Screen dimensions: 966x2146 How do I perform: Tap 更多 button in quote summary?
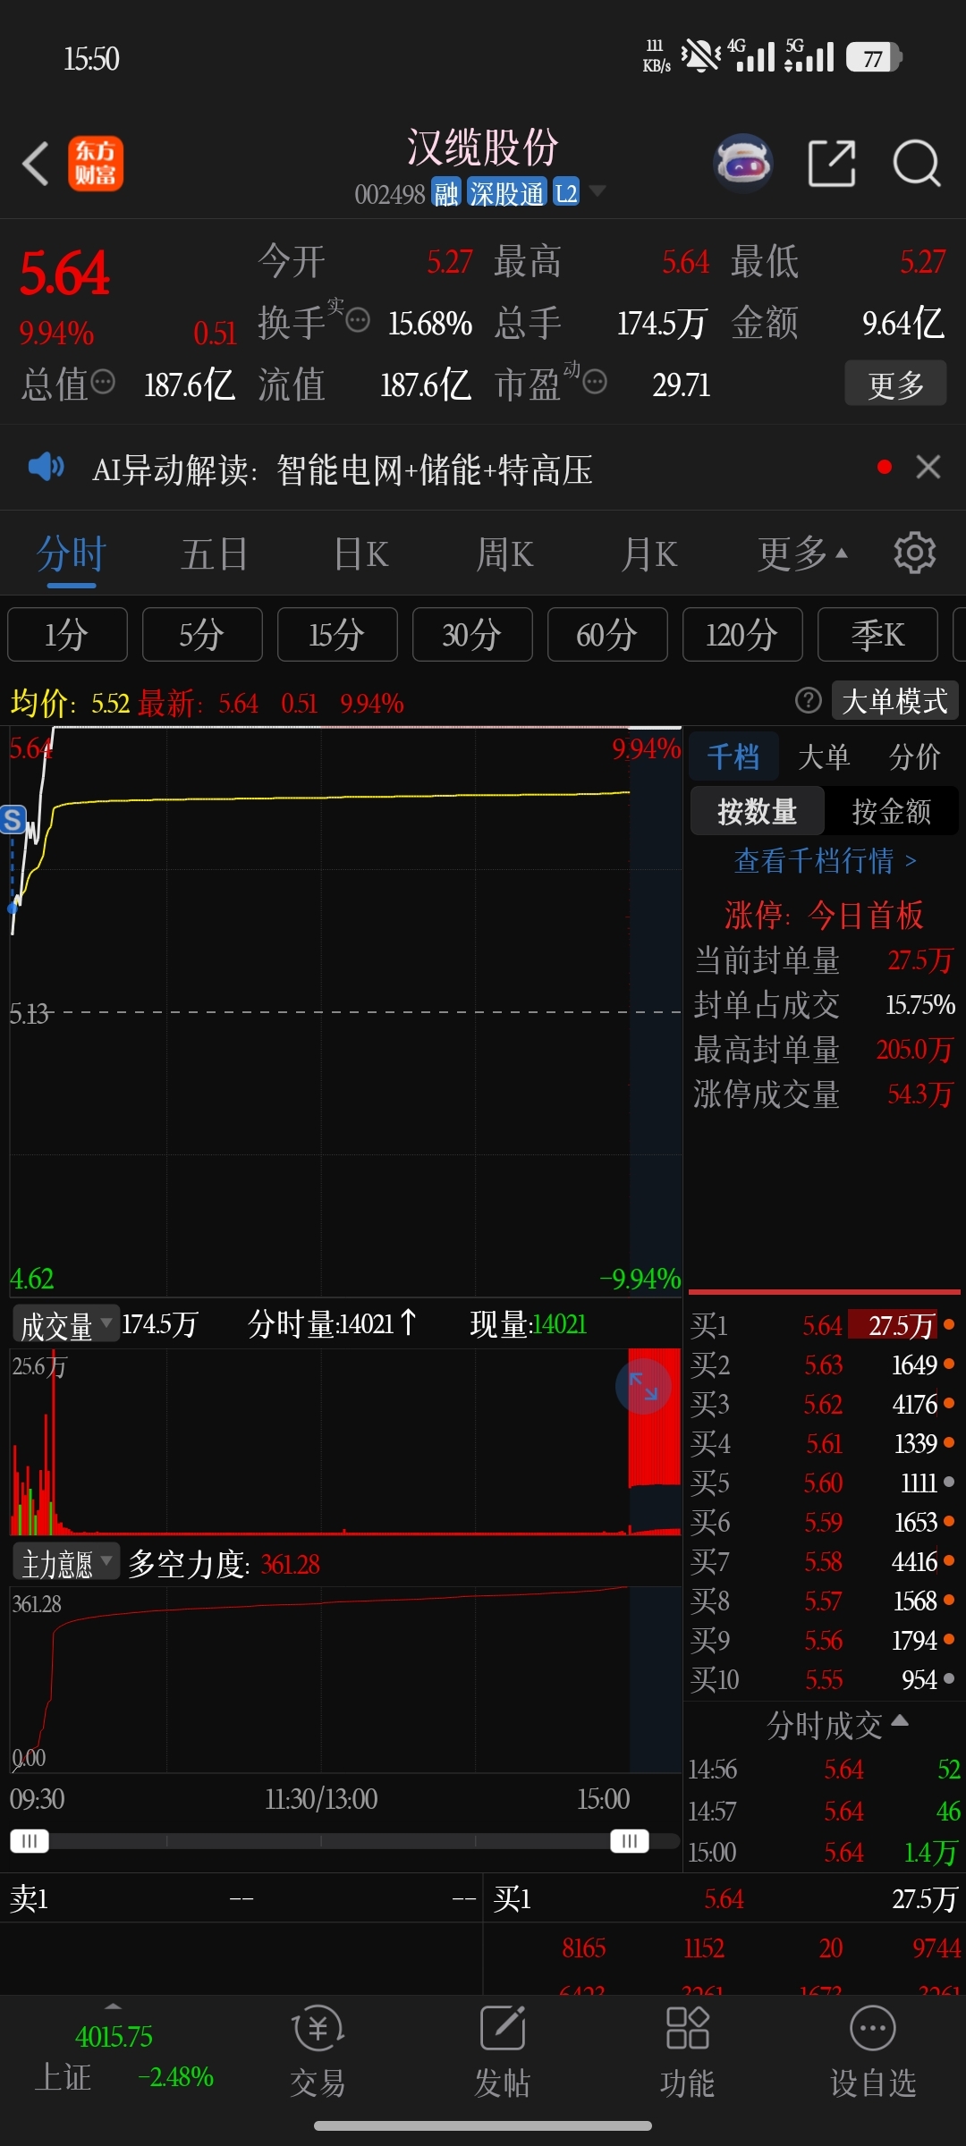coord(896,384)
